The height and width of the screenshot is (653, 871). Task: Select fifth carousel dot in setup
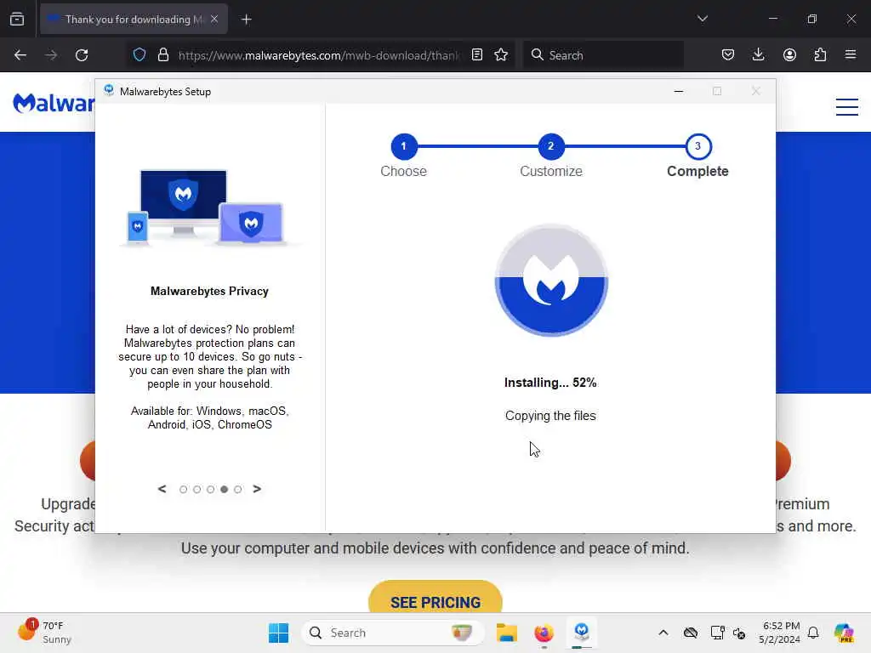(x=238, y=489)
